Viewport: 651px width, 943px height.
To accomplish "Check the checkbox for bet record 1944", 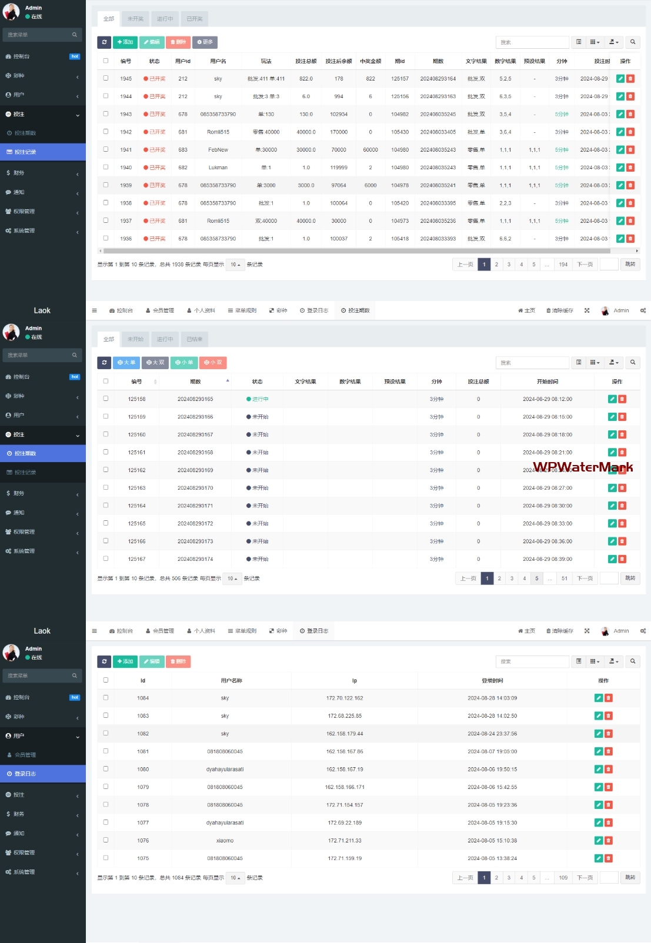I will click(x=106, y=96).
